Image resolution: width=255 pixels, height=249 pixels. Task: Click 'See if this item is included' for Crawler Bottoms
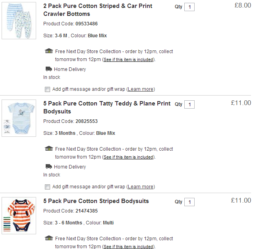point(128,60)
